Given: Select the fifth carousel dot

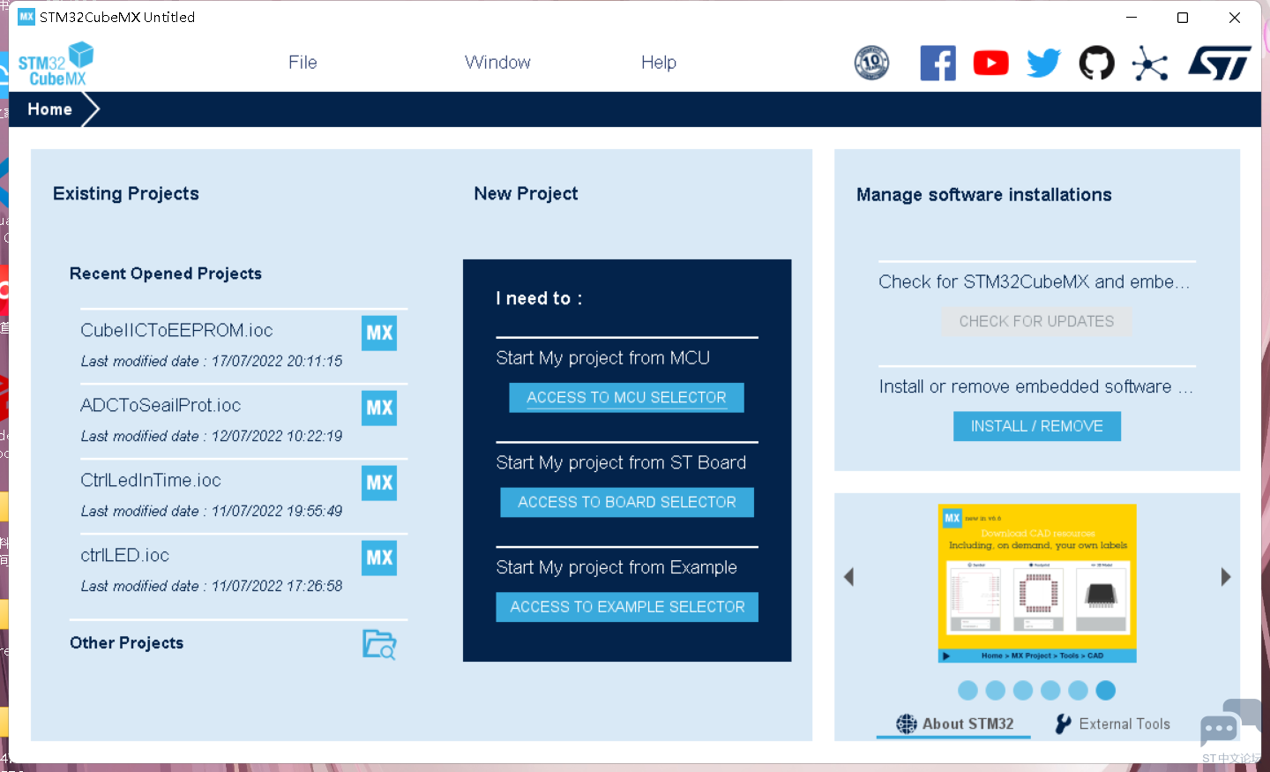Looking at the screenshot, I should [x=1078, y=690].
